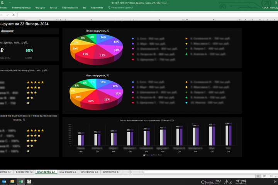Click the 60% plan completion value
The width and height of the screenshot is (278, 185).
click(29, 50)
